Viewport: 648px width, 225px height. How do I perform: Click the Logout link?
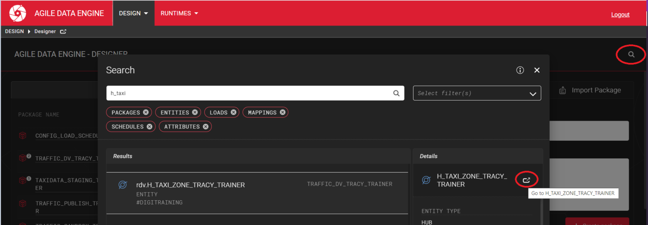[620, 15]
